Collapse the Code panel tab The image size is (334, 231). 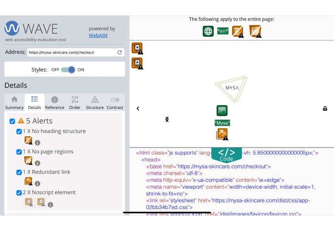coord(227,155)
